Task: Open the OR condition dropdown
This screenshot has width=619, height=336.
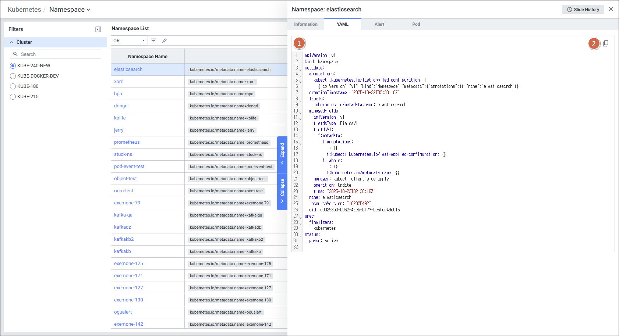Action: [x=129, y=40]
